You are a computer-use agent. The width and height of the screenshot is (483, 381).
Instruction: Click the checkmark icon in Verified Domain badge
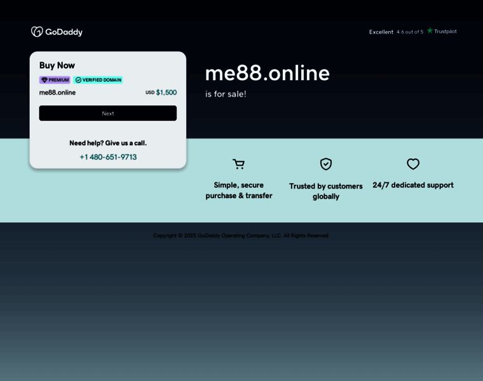point(79,80)
